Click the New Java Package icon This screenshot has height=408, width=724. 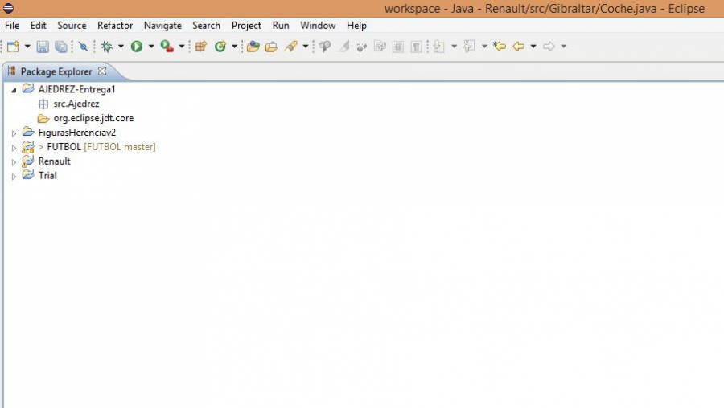click(x=201, y=47)
